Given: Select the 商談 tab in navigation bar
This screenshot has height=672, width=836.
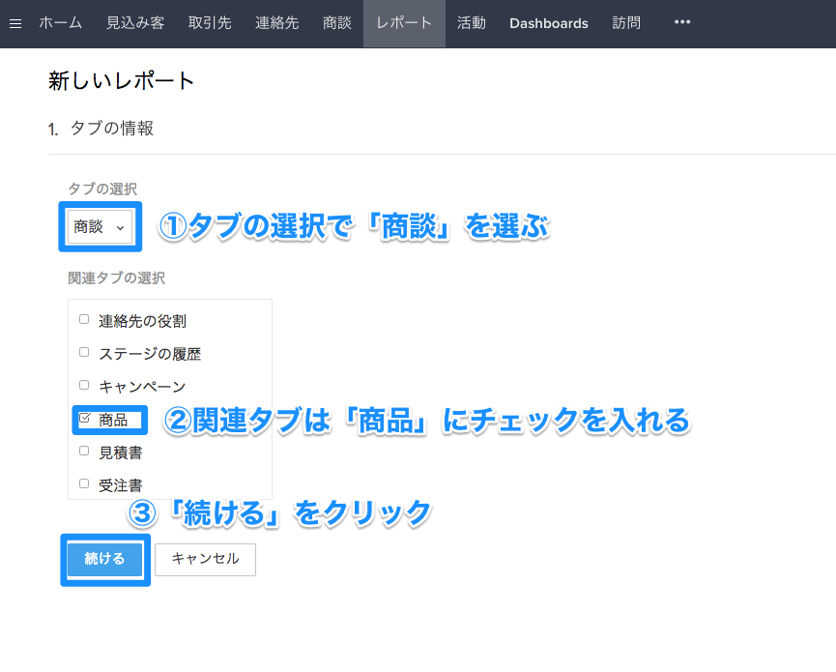Looking at the screenshot, I should tap(337, 23).
